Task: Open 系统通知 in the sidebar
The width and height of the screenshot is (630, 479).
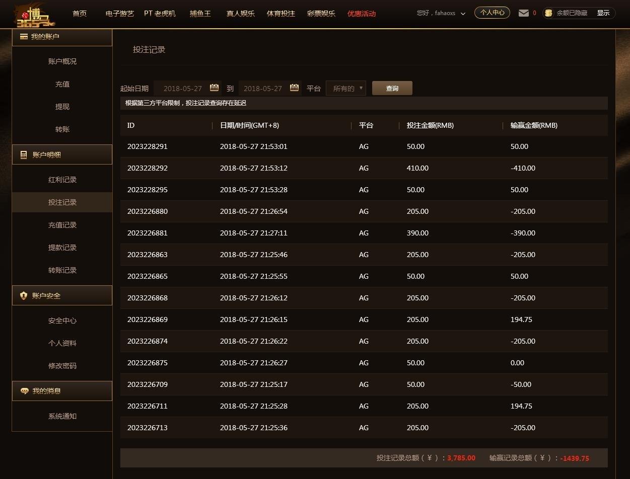Action: (62, 416)
